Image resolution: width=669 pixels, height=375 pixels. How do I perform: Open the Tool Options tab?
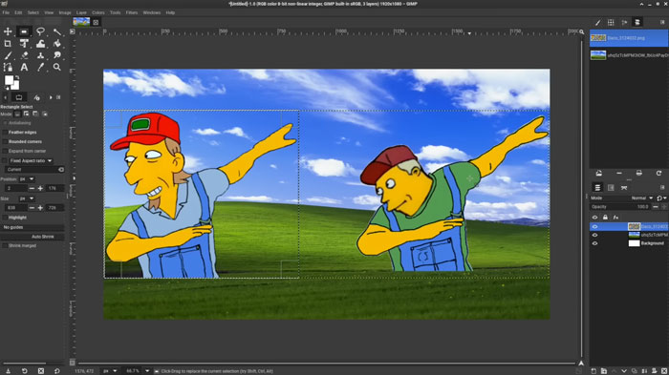[x=19, y=97]
